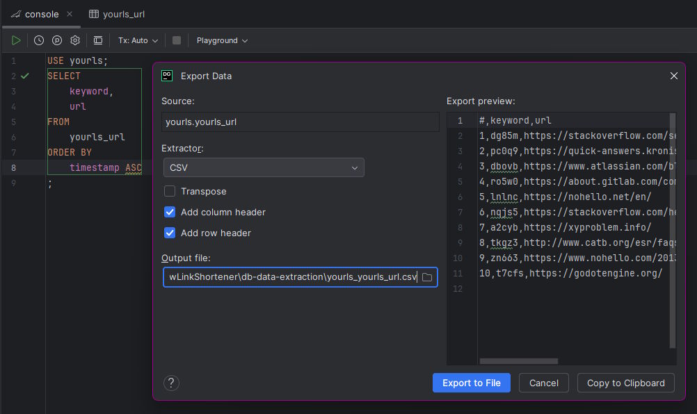Enable the Transpose checkbox
The height and width of the screenshot is (414, 697).
point(170,191)
